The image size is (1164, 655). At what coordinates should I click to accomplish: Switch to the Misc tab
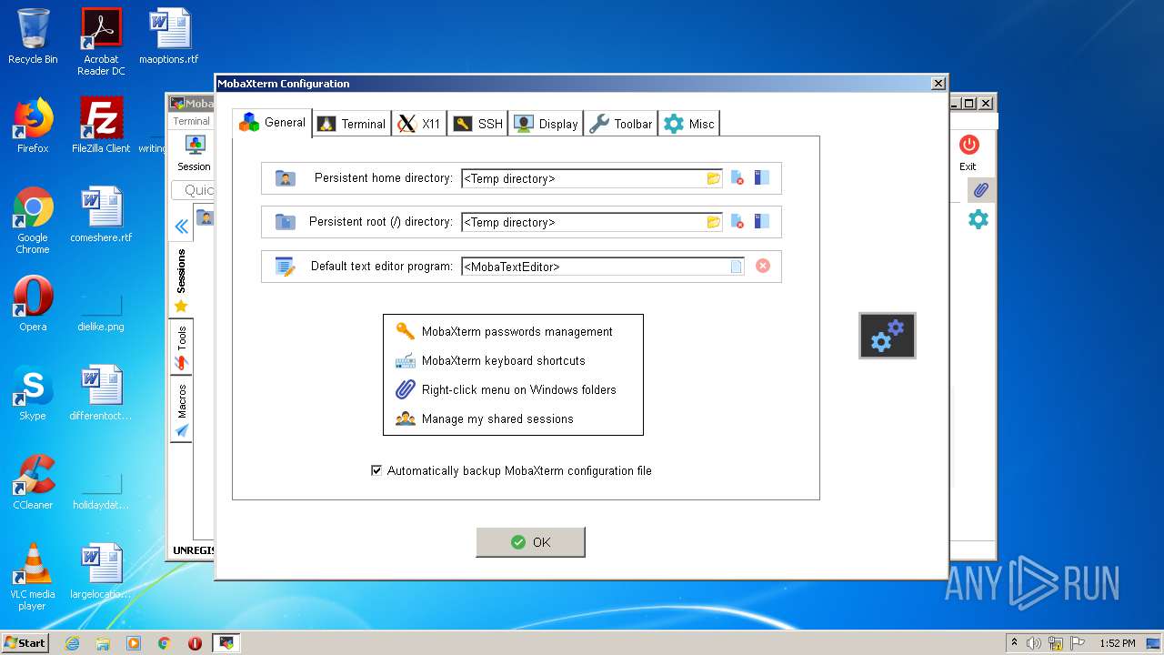tap(688, 124)
